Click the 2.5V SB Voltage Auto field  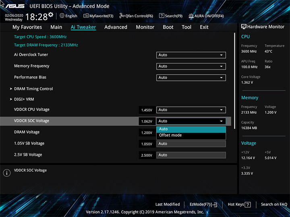click(191, 155)
